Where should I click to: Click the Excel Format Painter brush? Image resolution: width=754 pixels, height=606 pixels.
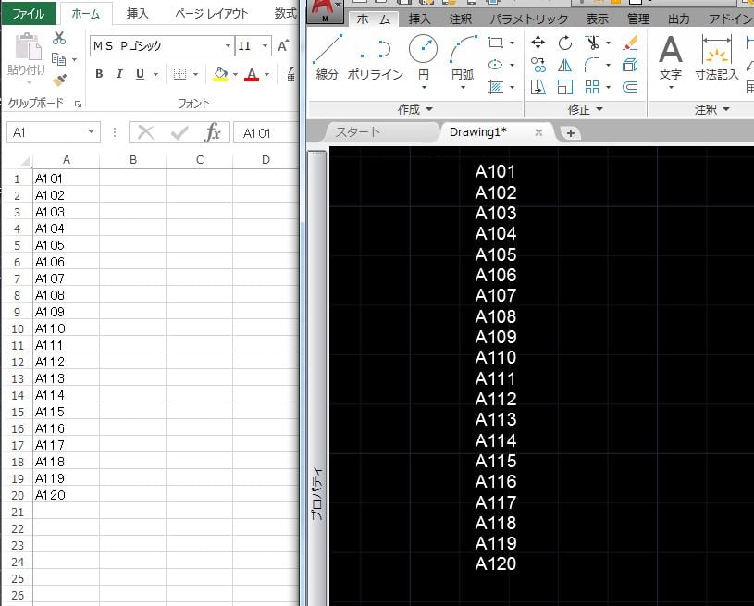59,81
